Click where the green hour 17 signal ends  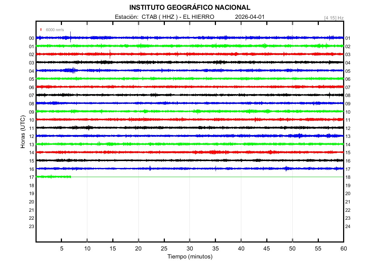71,177
